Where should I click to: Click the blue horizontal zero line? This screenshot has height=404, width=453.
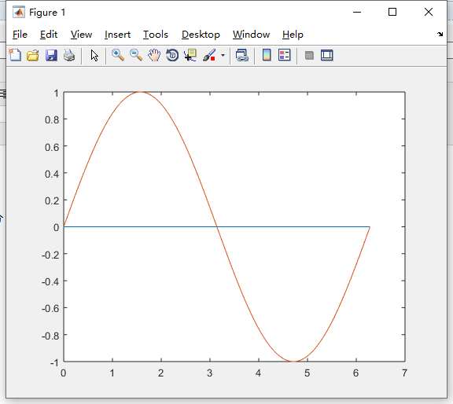pos(217,226)
